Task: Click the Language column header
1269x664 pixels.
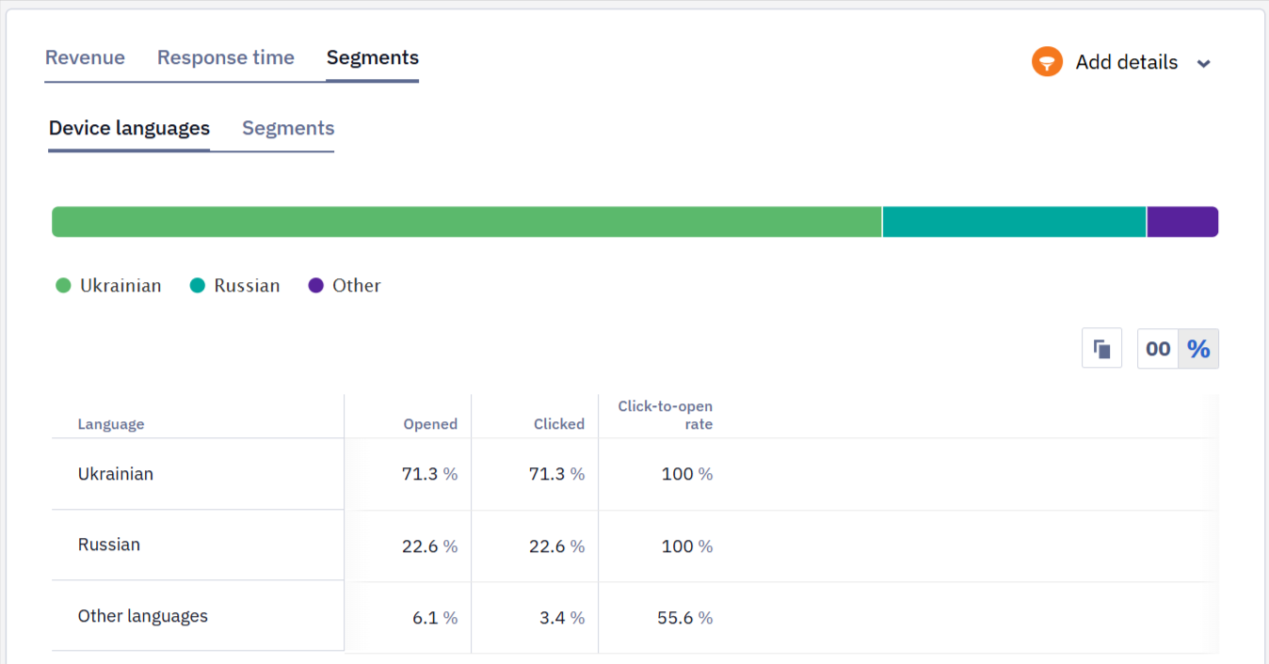Action: point(111,424)
